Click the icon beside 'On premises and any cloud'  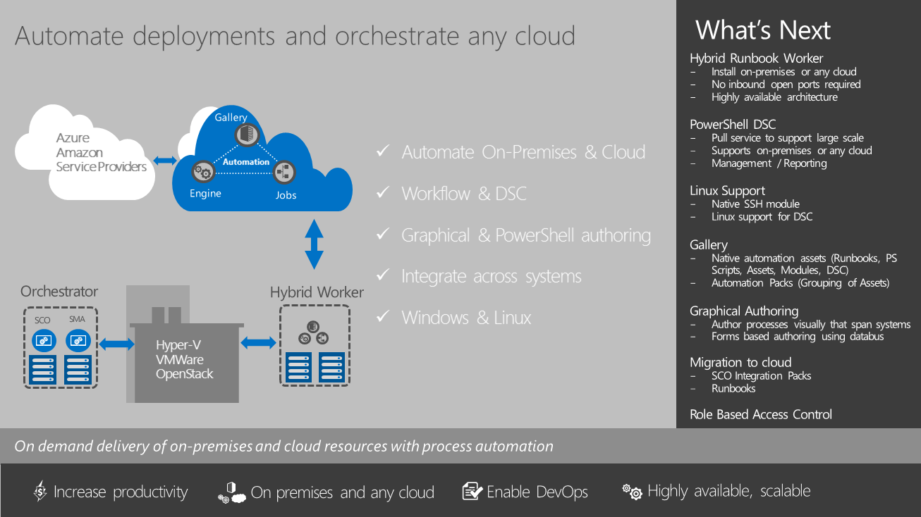point(232,492)
